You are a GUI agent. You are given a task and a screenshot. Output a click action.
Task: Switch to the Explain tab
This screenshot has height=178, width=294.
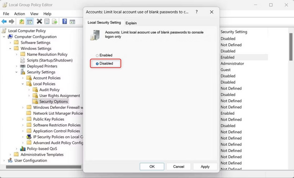pos(131,23)
